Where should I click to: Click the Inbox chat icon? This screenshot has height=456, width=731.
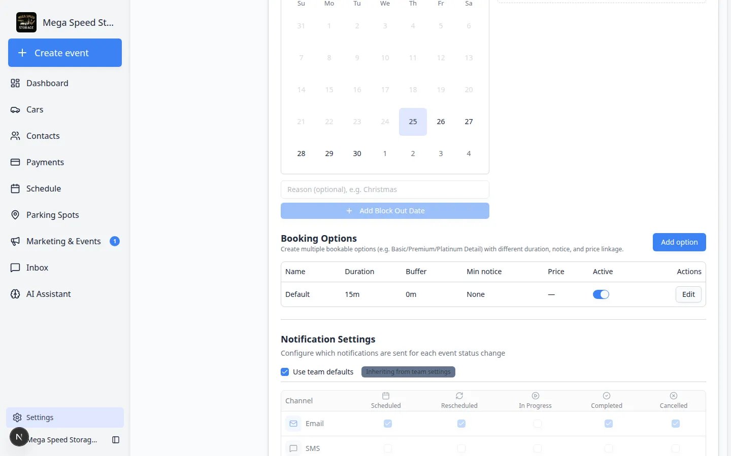click(15, 268)
